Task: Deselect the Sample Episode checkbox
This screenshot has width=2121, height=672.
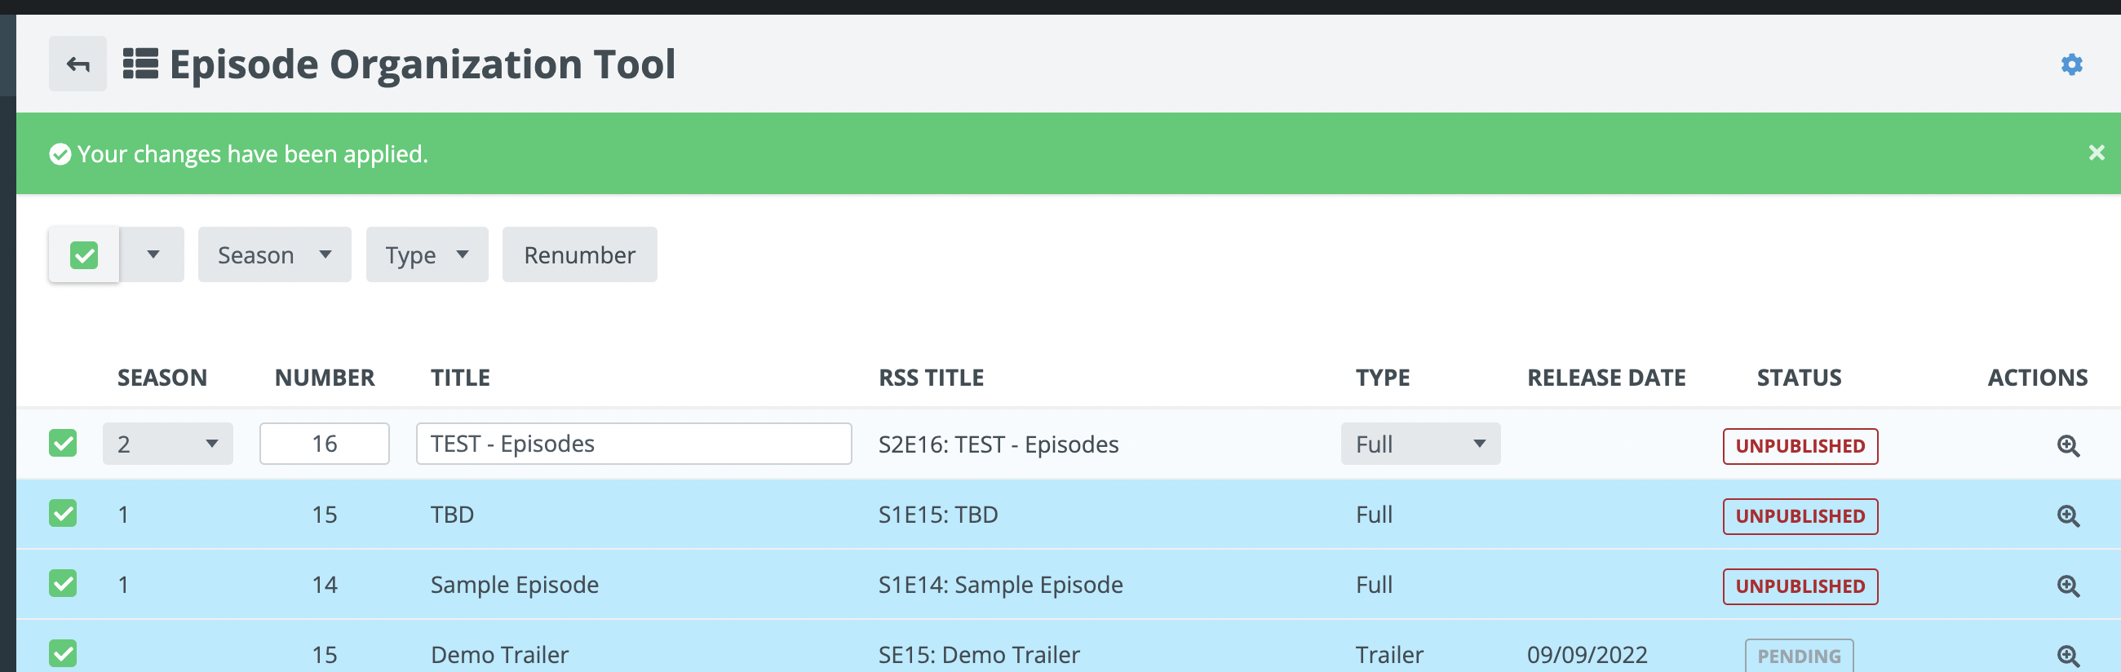Action: click(x=63, y=583)
